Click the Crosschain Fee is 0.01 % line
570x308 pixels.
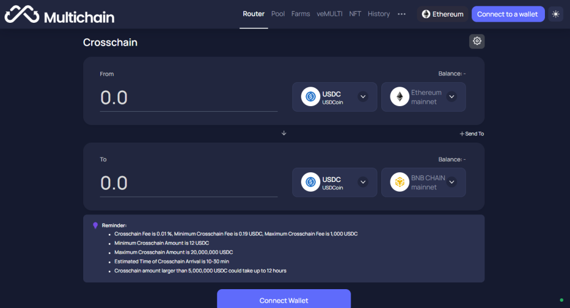[236, 234]
